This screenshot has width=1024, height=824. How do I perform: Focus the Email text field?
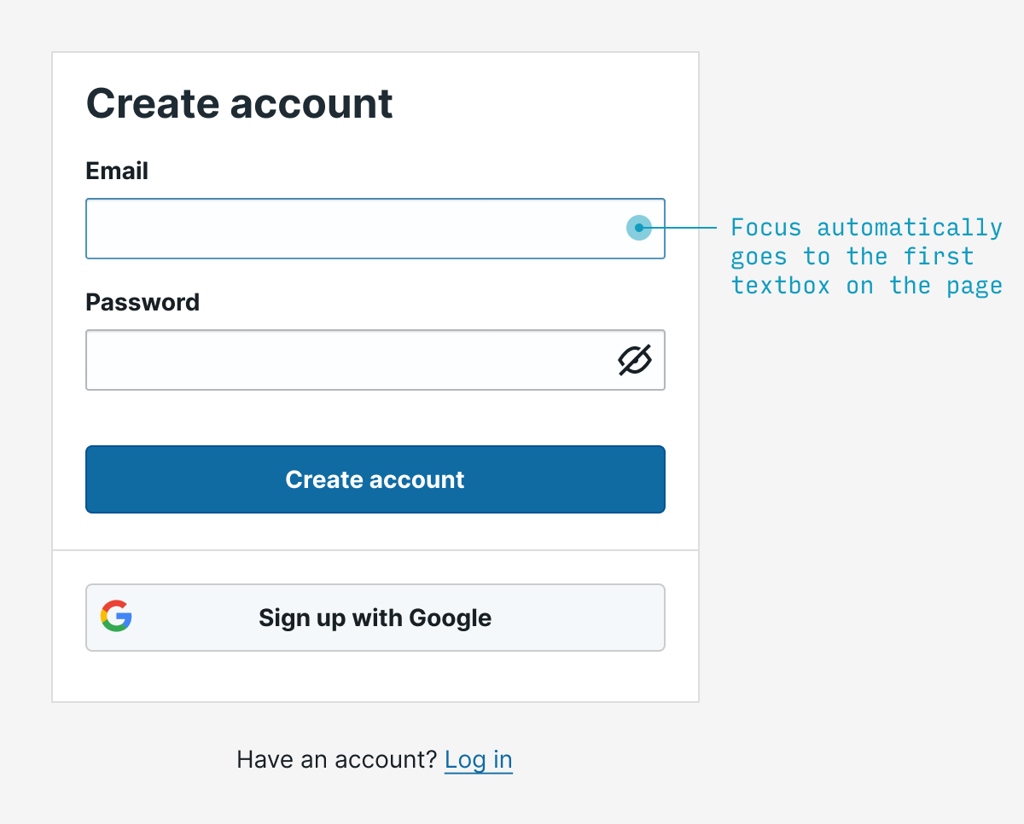pos(358,229)
